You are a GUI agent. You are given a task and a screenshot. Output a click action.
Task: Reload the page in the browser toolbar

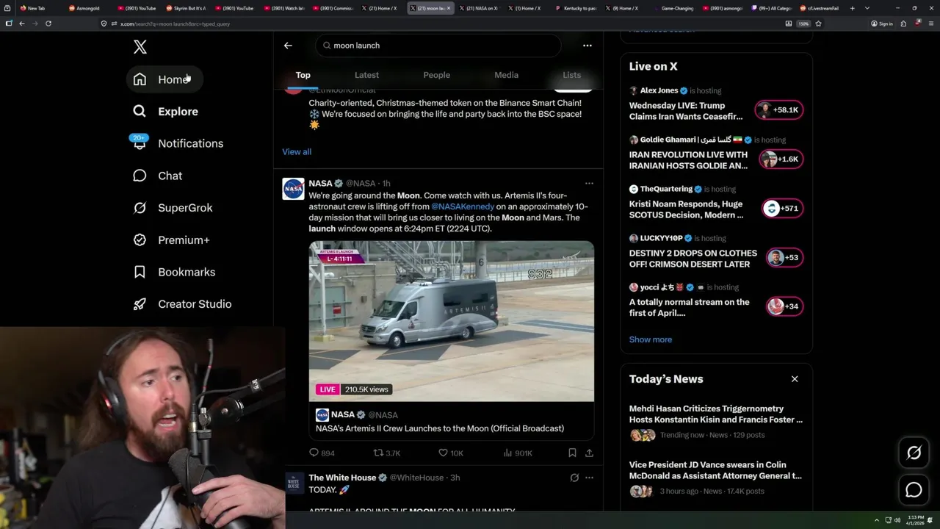tap(48, 24)
